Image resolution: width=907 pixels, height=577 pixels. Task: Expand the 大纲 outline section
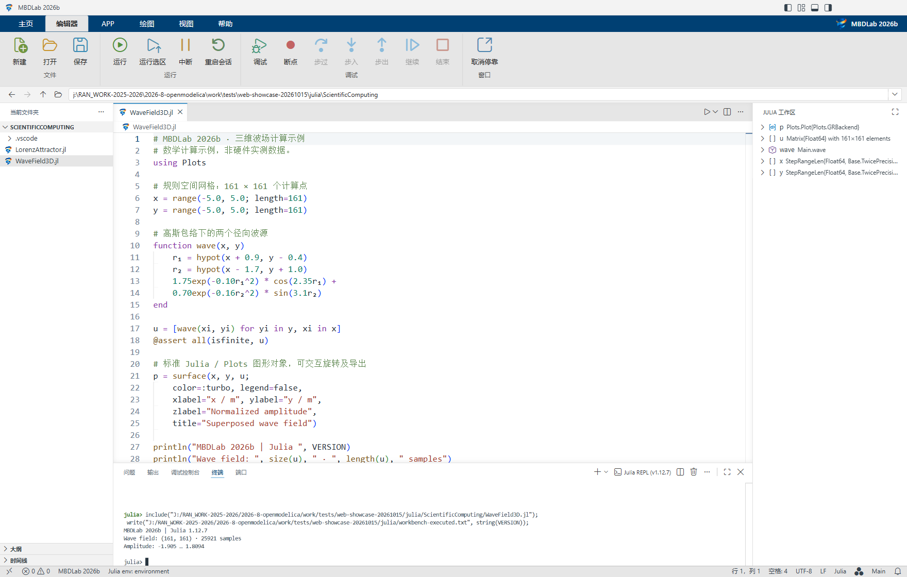click(x=6, y=549)
